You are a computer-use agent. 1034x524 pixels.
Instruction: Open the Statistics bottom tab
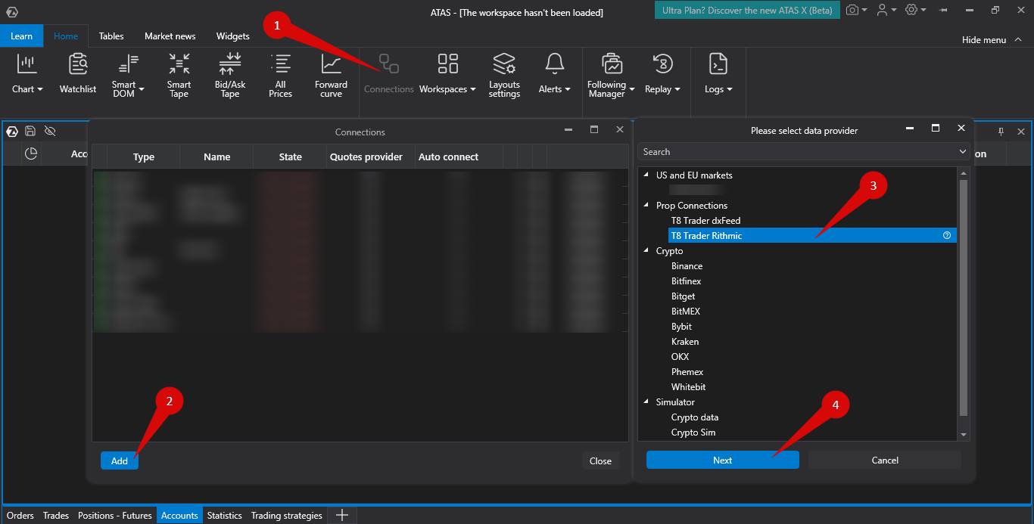(x=225, y=515)
